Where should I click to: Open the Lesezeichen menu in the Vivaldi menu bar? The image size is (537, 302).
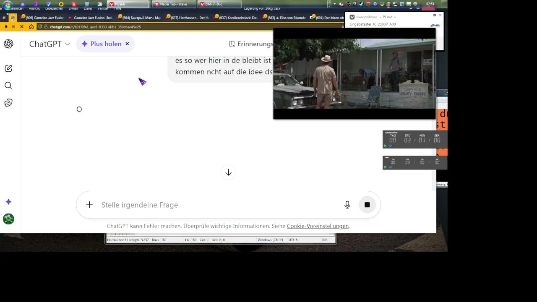pos(54,8)
